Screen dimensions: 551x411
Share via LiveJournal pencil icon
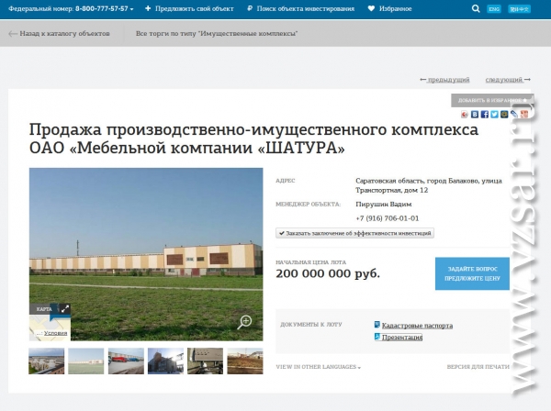click(514, 115)
